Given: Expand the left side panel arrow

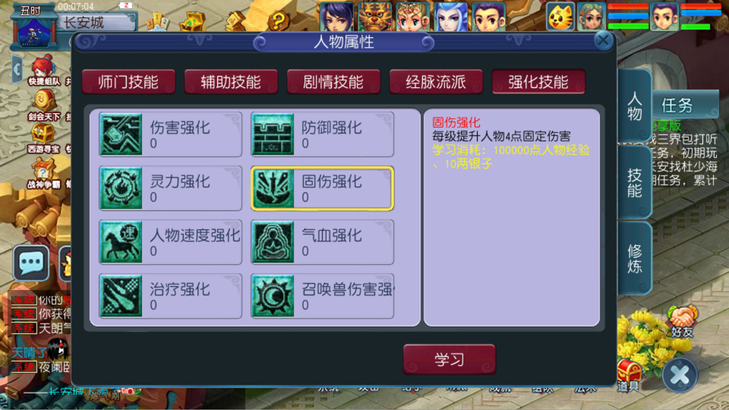Looking at the screenshot, I should pos(17,70).
